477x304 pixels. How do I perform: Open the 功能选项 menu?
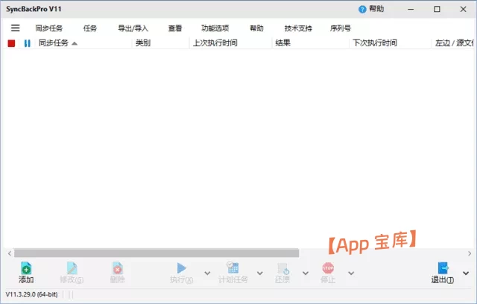[x=215, y=28]
